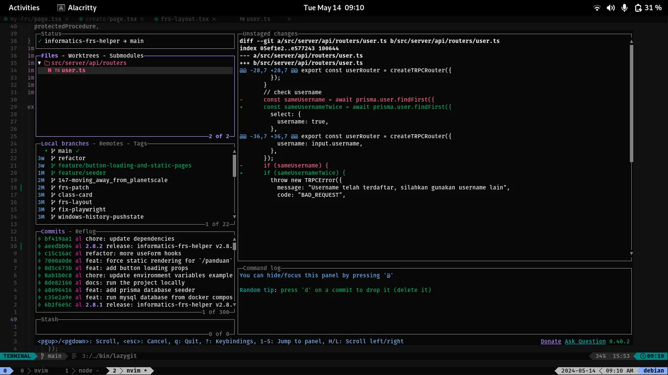
Task: Click the Alacritty app icon in the top bar
Action: coord(62,7)
